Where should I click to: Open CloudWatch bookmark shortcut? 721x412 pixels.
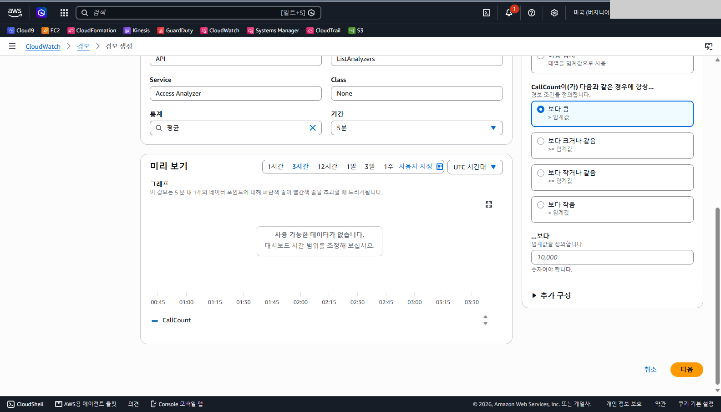220,31
